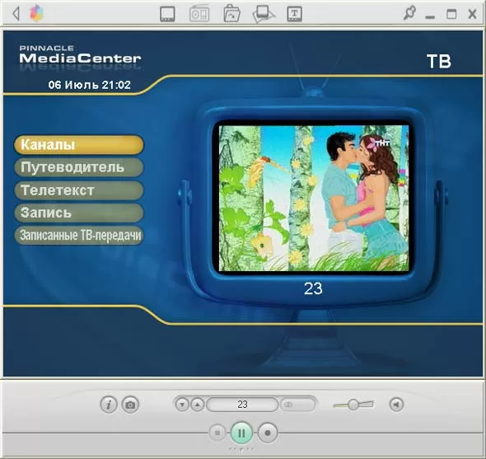
Task: Start recording with the record button
Action: pos(268,433)
